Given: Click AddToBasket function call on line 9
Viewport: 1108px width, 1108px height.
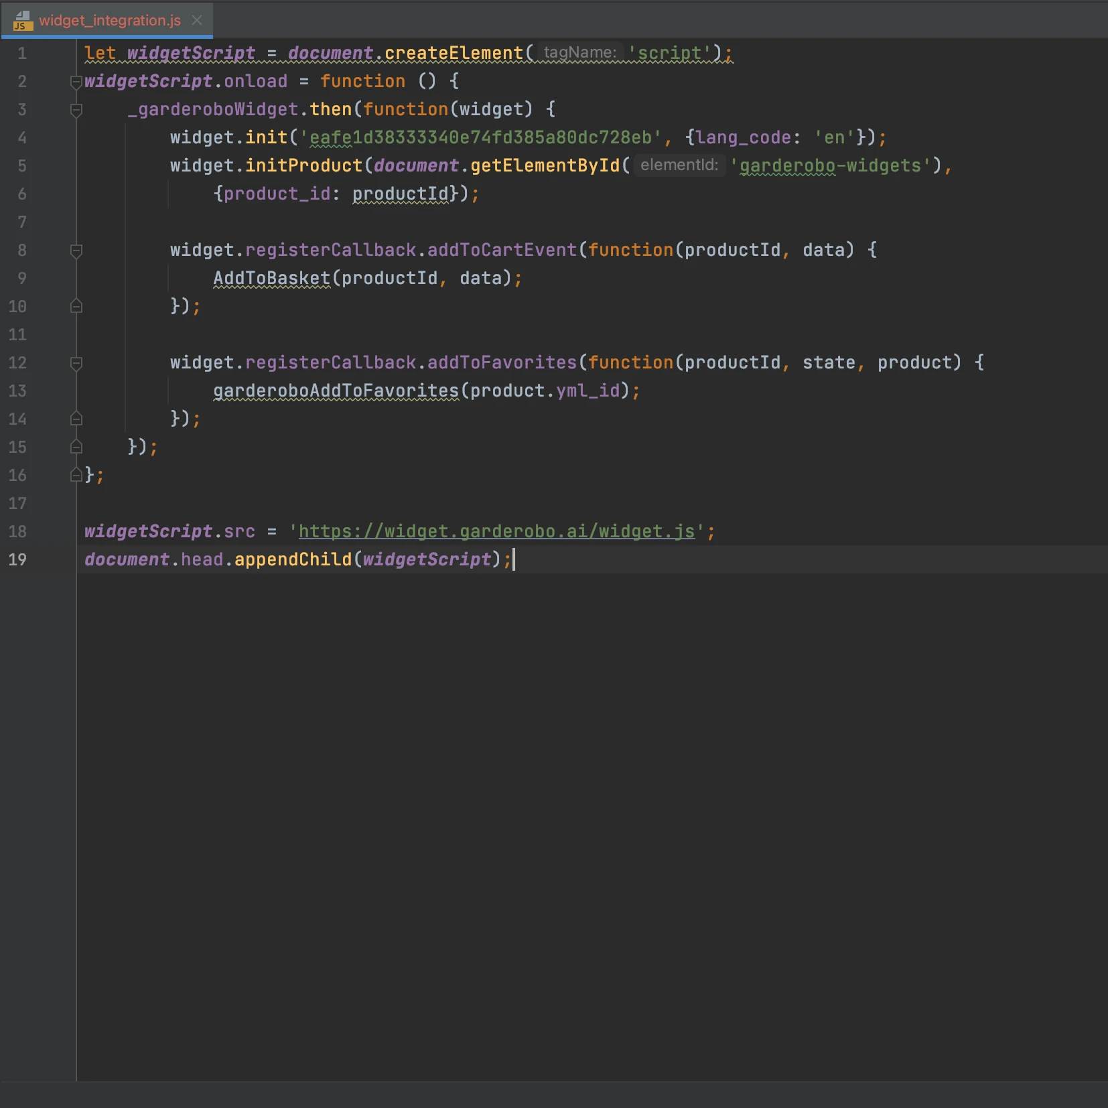Looking at the screenshot, I should [x=271, y=278].
